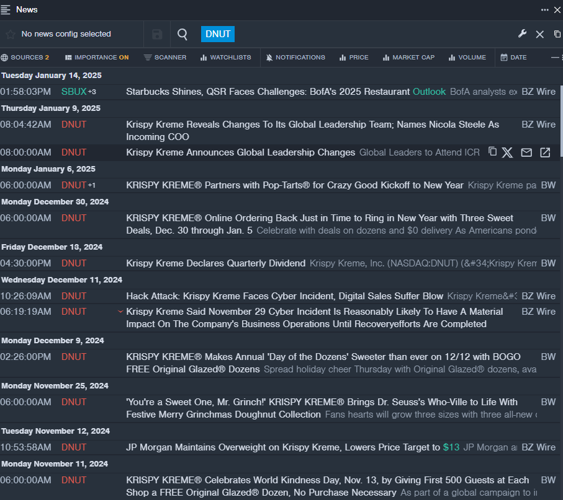Email the hovered story via envelope icon
This screenshot has width=563, height=500.
526,152
